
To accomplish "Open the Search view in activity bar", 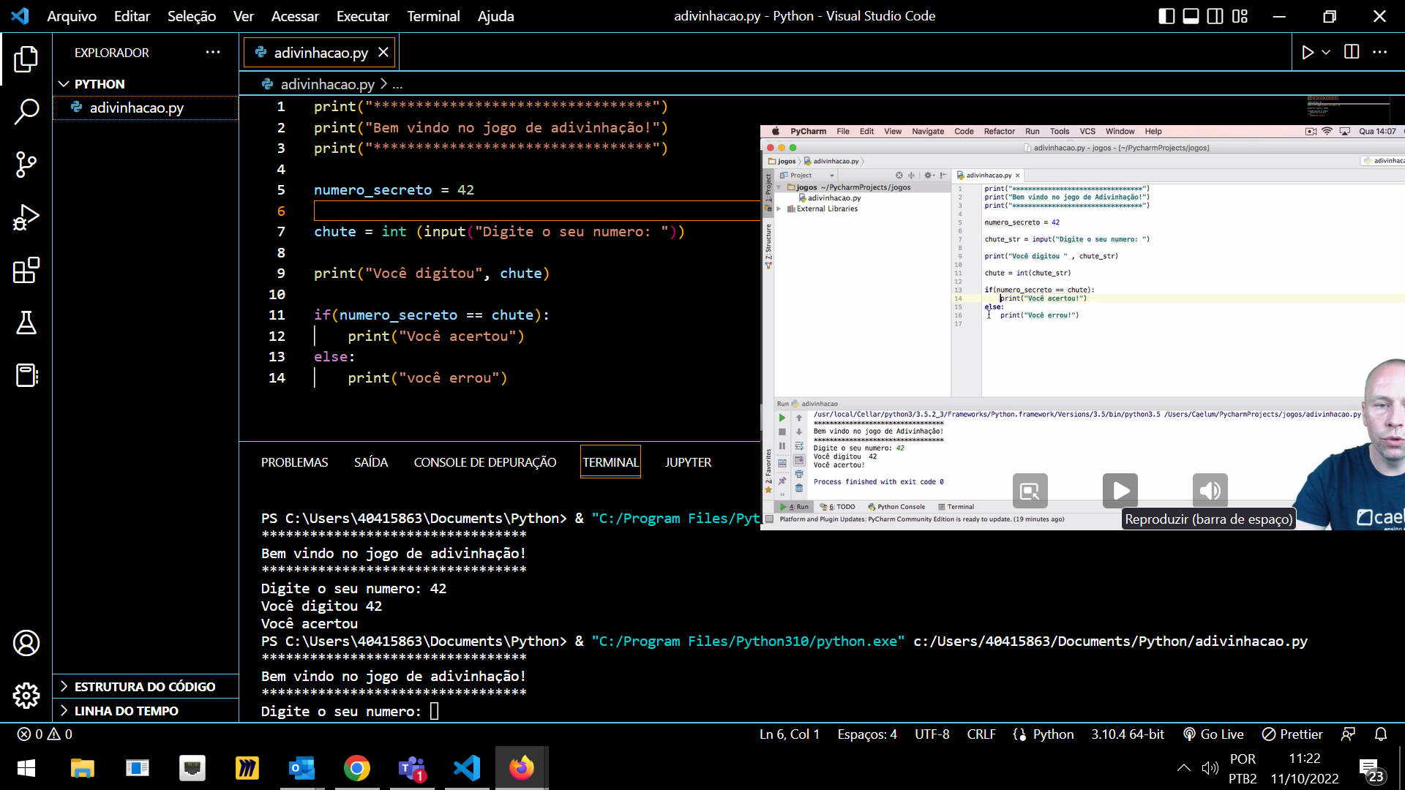I will 26,112.
